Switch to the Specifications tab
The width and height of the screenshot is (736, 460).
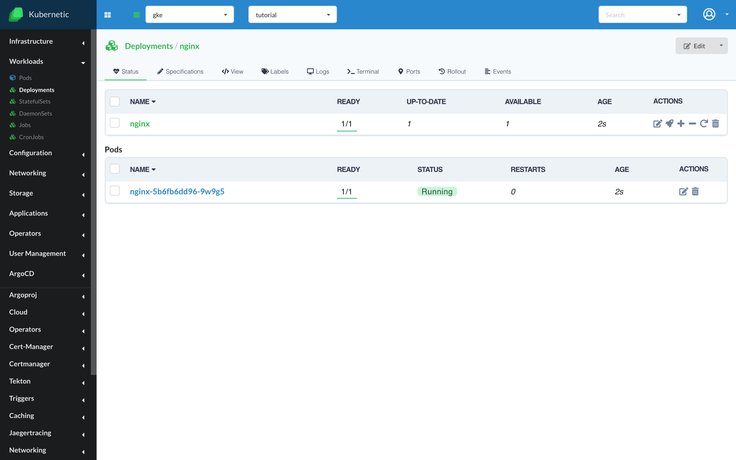pos(180,71)
